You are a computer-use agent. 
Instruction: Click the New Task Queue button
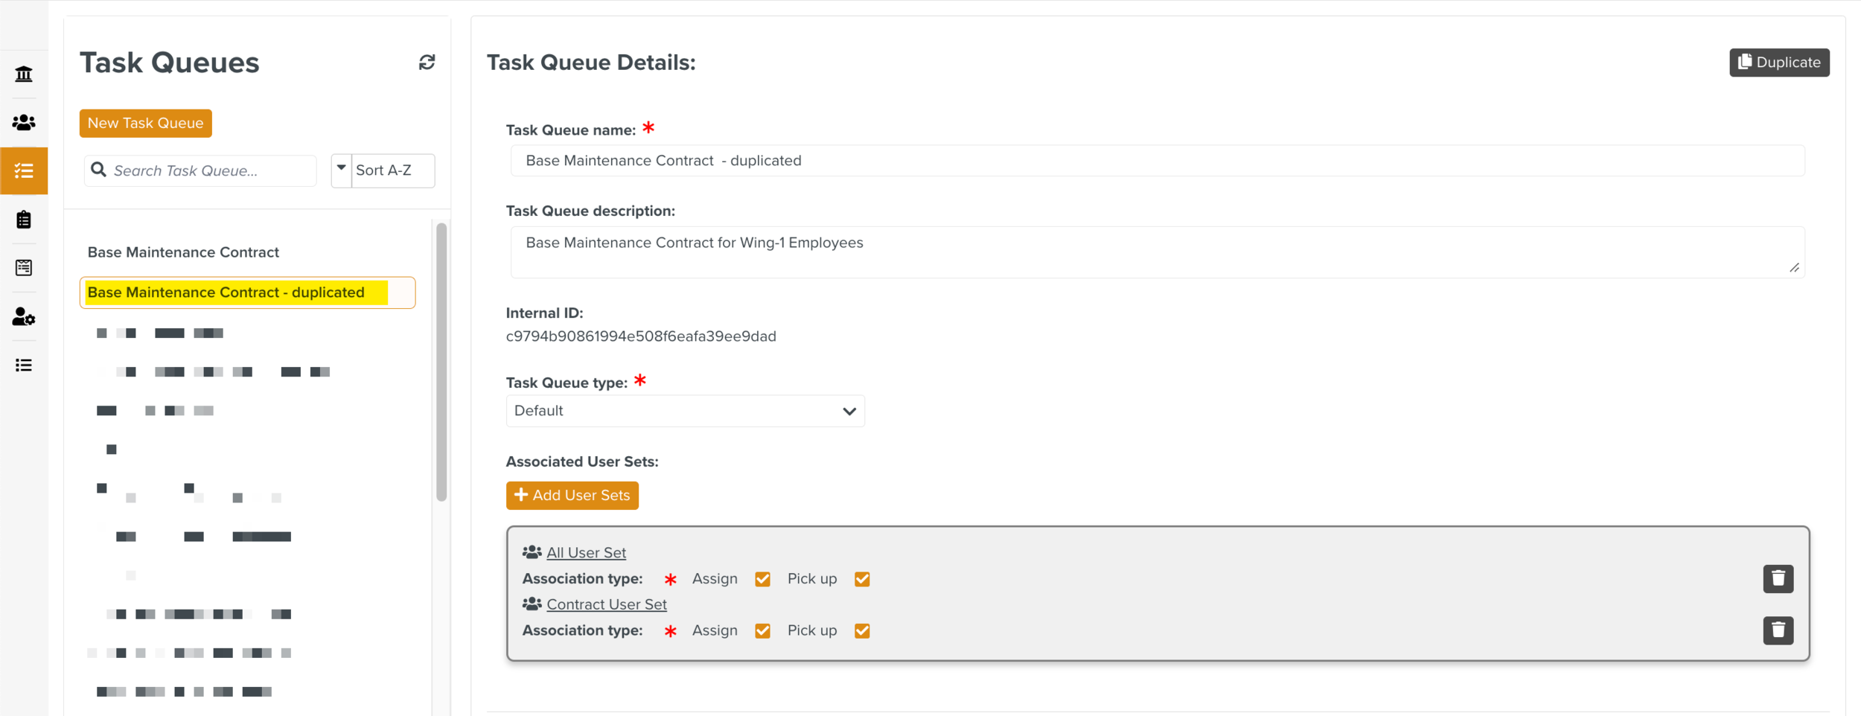(145, 124)
